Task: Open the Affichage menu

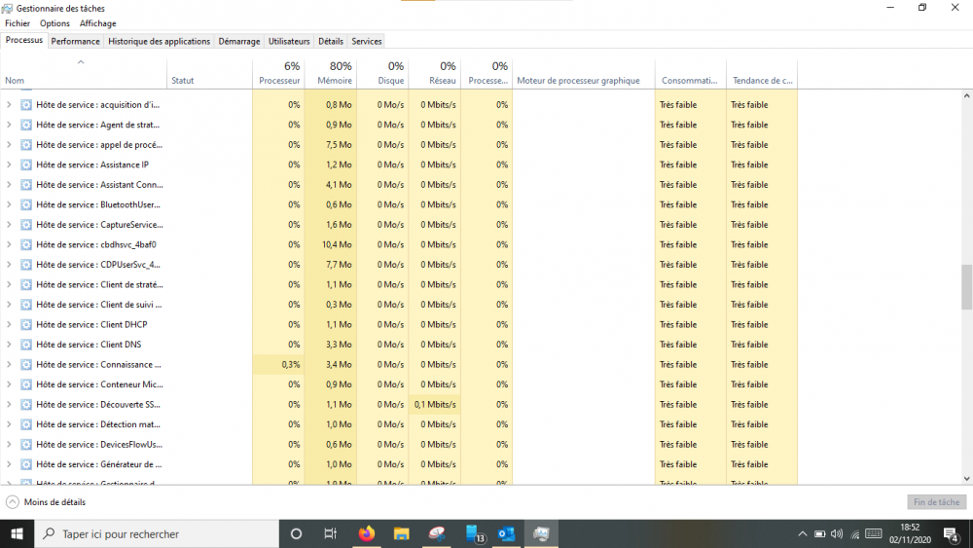Action: (97, 23)
